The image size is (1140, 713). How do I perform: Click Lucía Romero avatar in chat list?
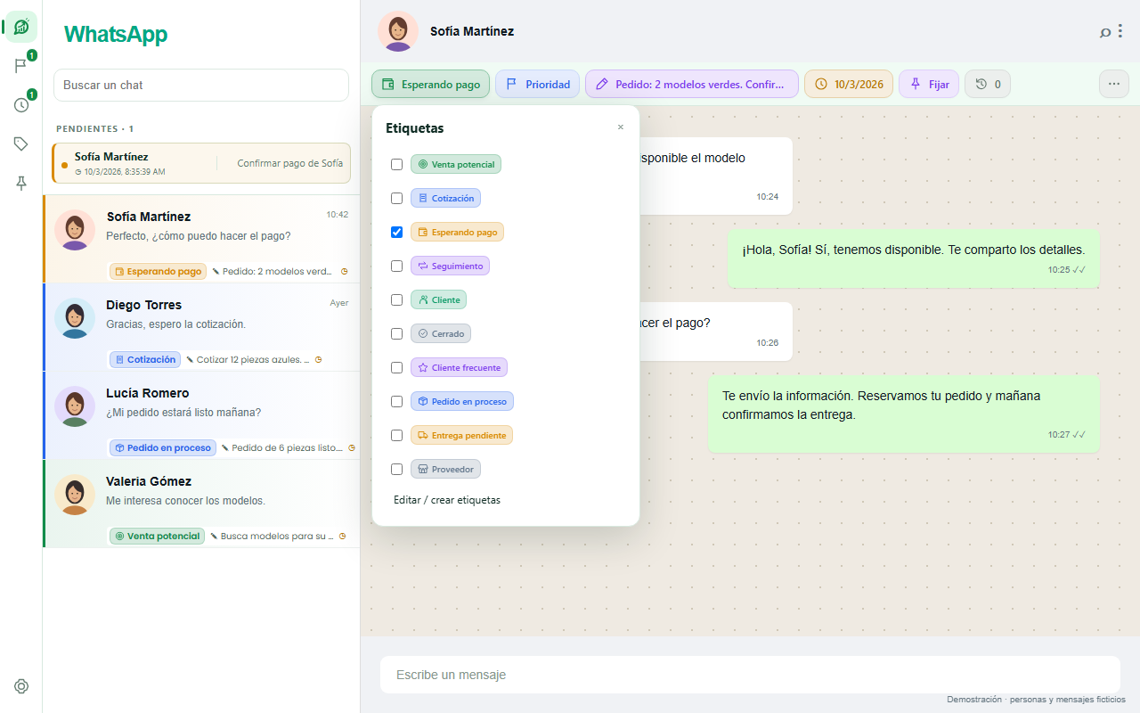[75, 406]
